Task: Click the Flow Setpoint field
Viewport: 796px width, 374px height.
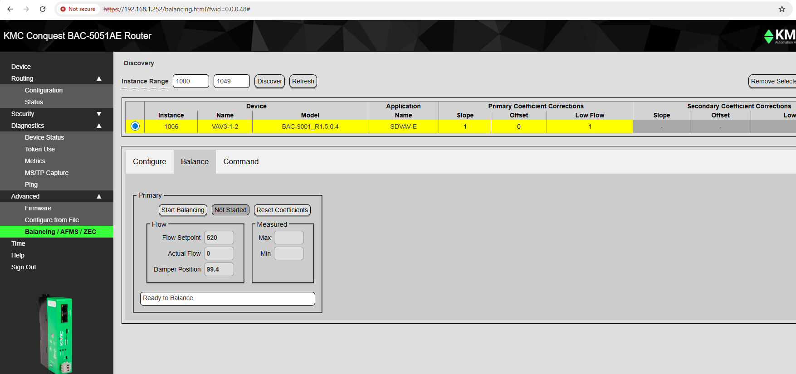Action: coord(219,238)
